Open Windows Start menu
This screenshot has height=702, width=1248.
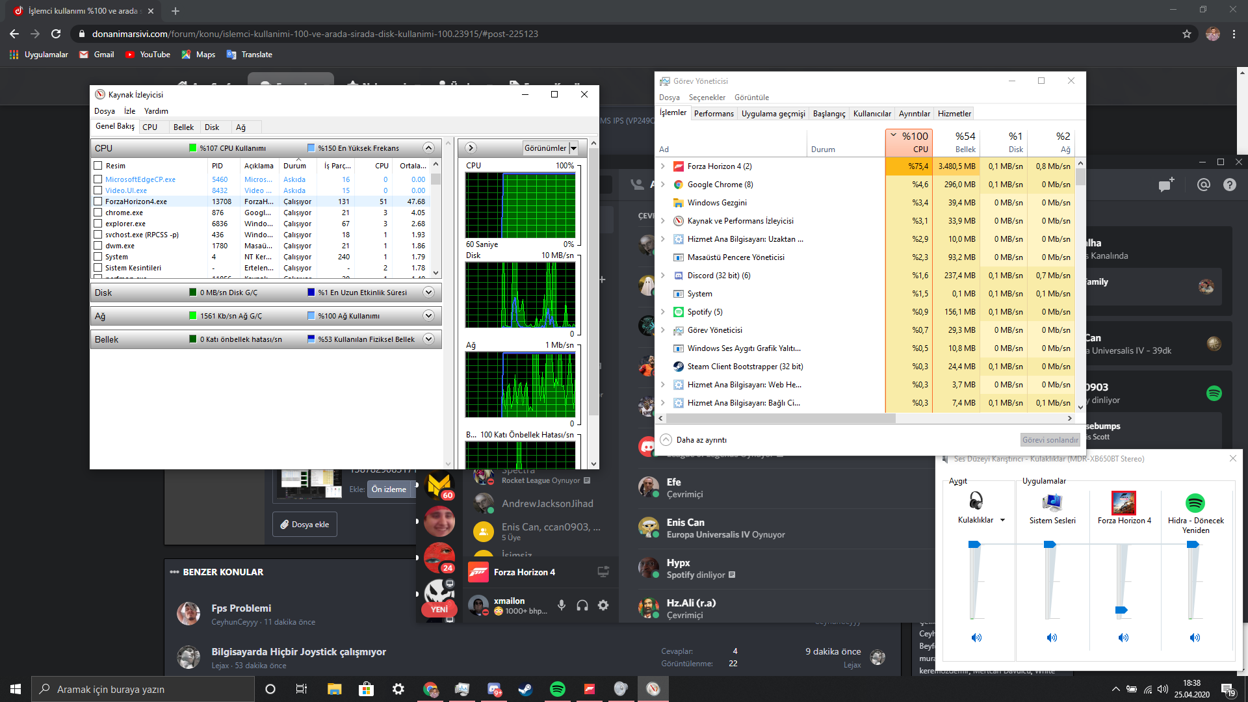click(16, 689)
